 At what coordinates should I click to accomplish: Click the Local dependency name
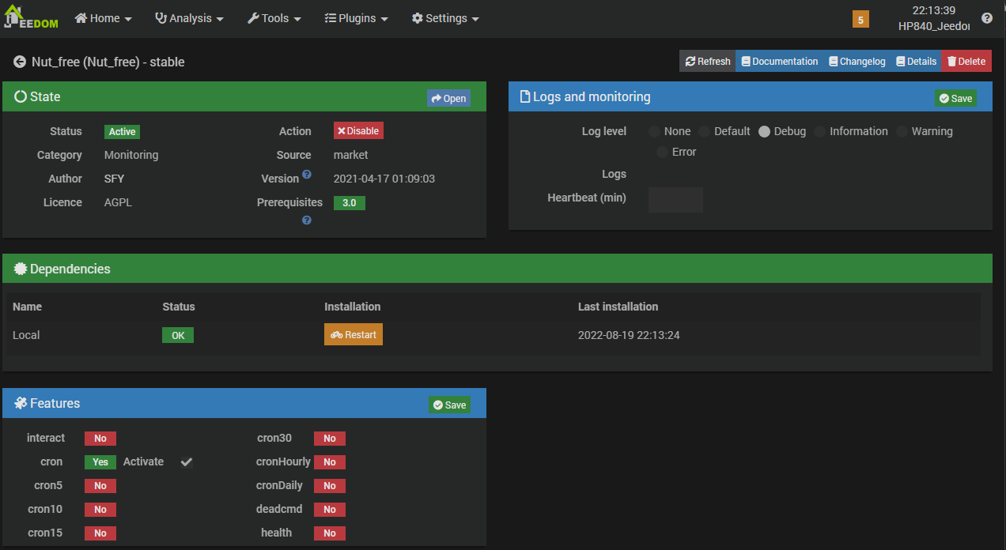point(26,335)
